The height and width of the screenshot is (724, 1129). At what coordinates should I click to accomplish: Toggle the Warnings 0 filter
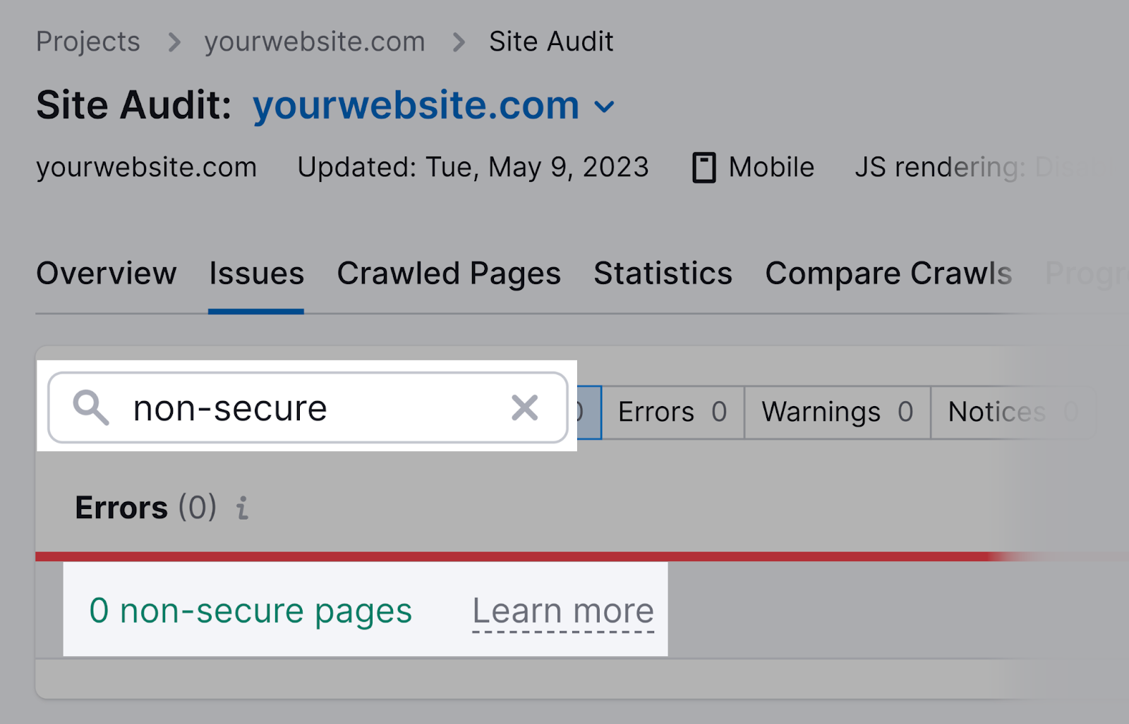(x=836, y=412)
